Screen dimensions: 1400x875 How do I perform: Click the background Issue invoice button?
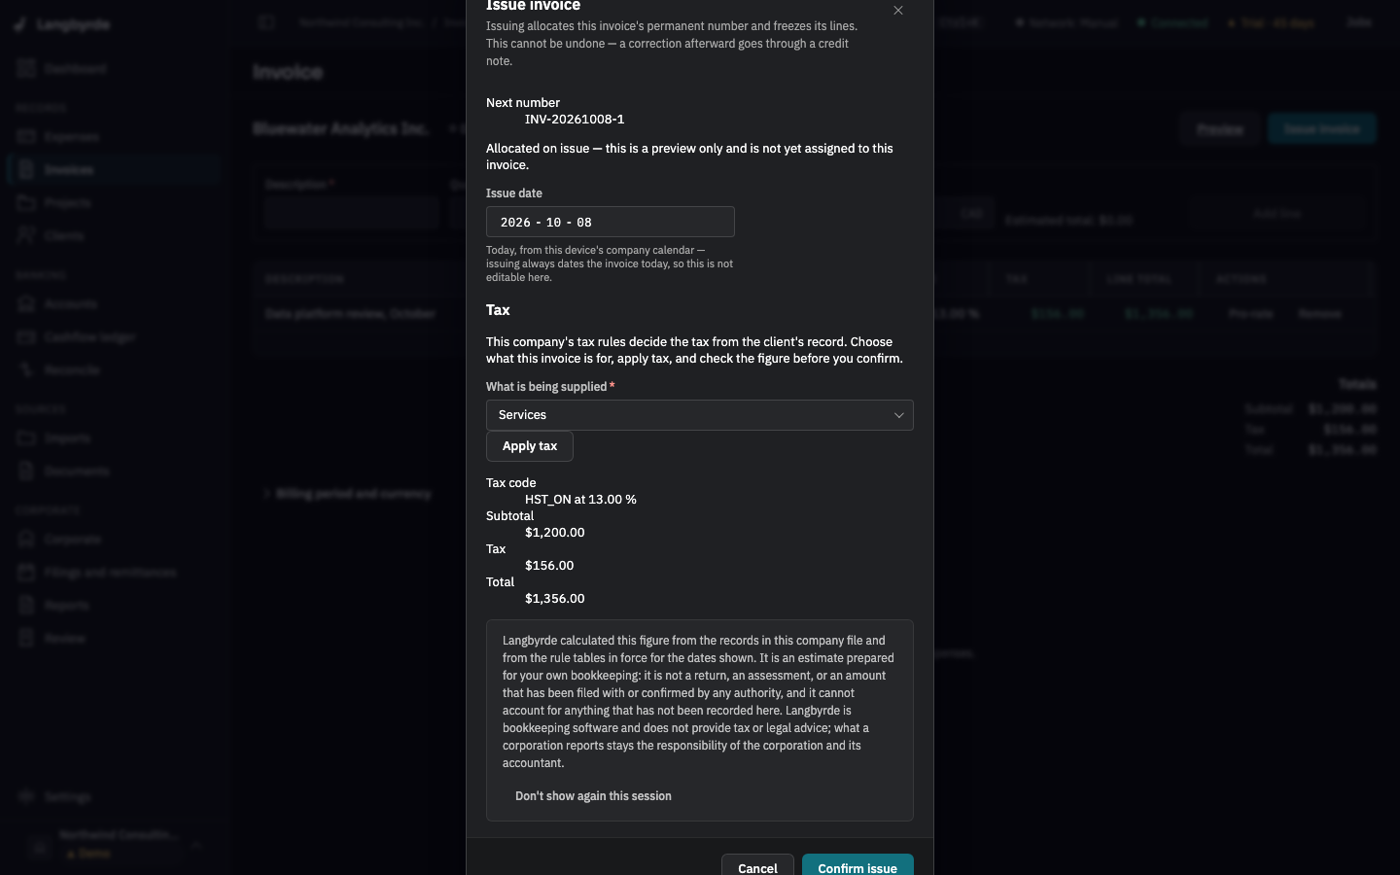[1321, 129]
